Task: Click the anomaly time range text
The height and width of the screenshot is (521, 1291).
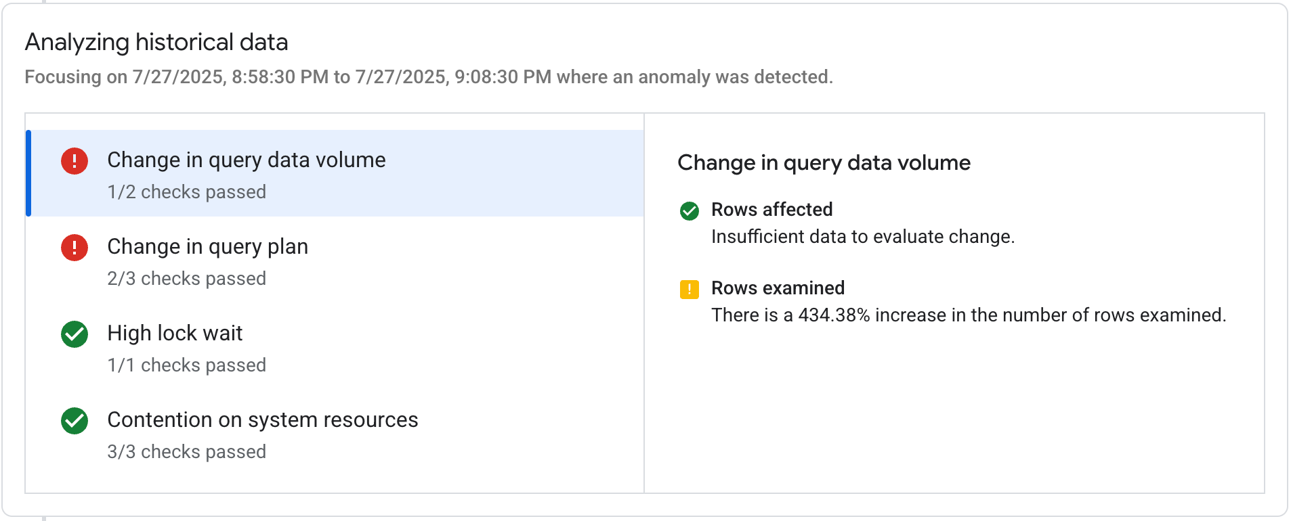Action: (429, 77)
